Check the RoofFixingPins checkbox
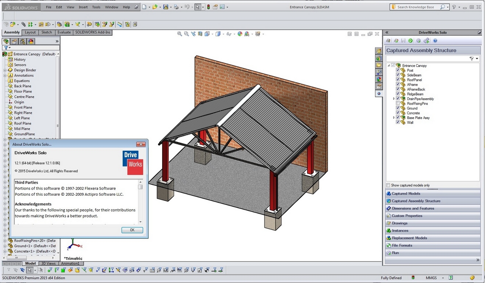Screen dimensions: 485x283 pyautogui.click(x=398, y=103)
